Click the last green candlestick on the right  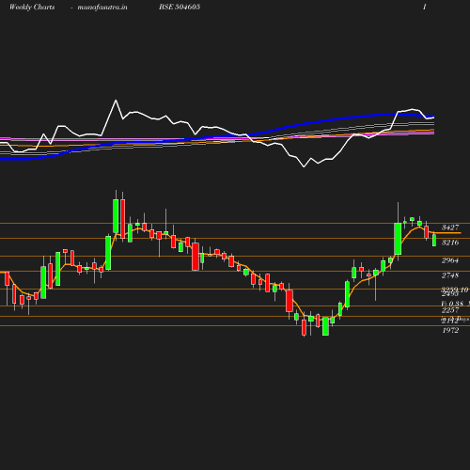[x=434, y=240]
